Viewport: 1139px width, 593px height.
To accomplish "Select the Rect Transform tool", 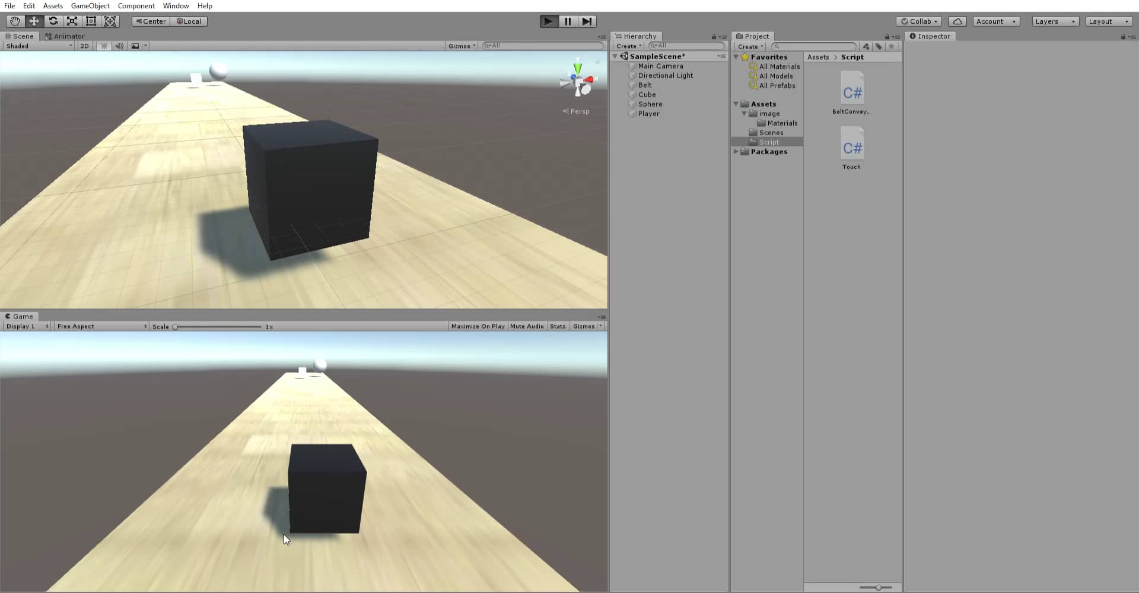I will (x=91, y=21).
